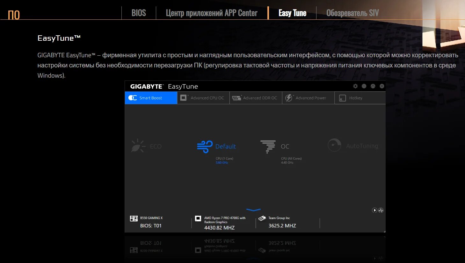The image size is (465, 263).
Task: Start AutoTuning via gauge icon
Action: (x=334, y=145)
